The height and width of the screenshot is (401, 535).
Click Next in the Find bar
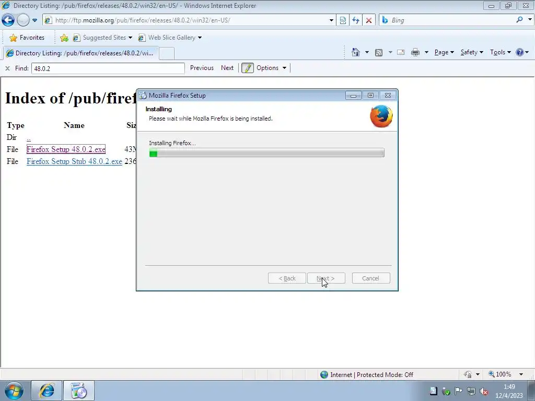[x=227, y=68]
